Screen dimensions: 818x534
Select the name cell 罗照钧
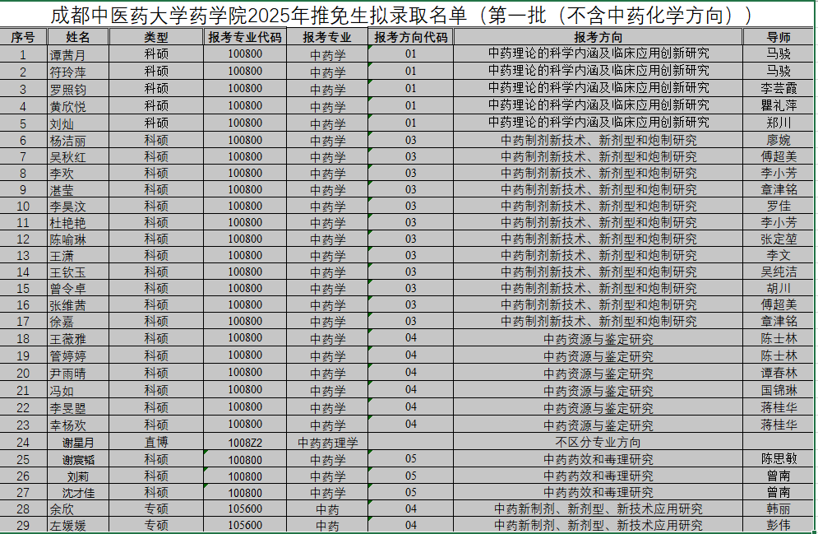click(x=78, y=89)
